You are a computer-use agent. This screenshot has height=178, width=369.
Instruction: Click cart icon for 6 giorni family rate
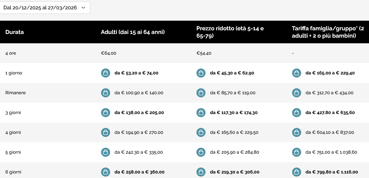pyautogui.click(x=297, y=172)
